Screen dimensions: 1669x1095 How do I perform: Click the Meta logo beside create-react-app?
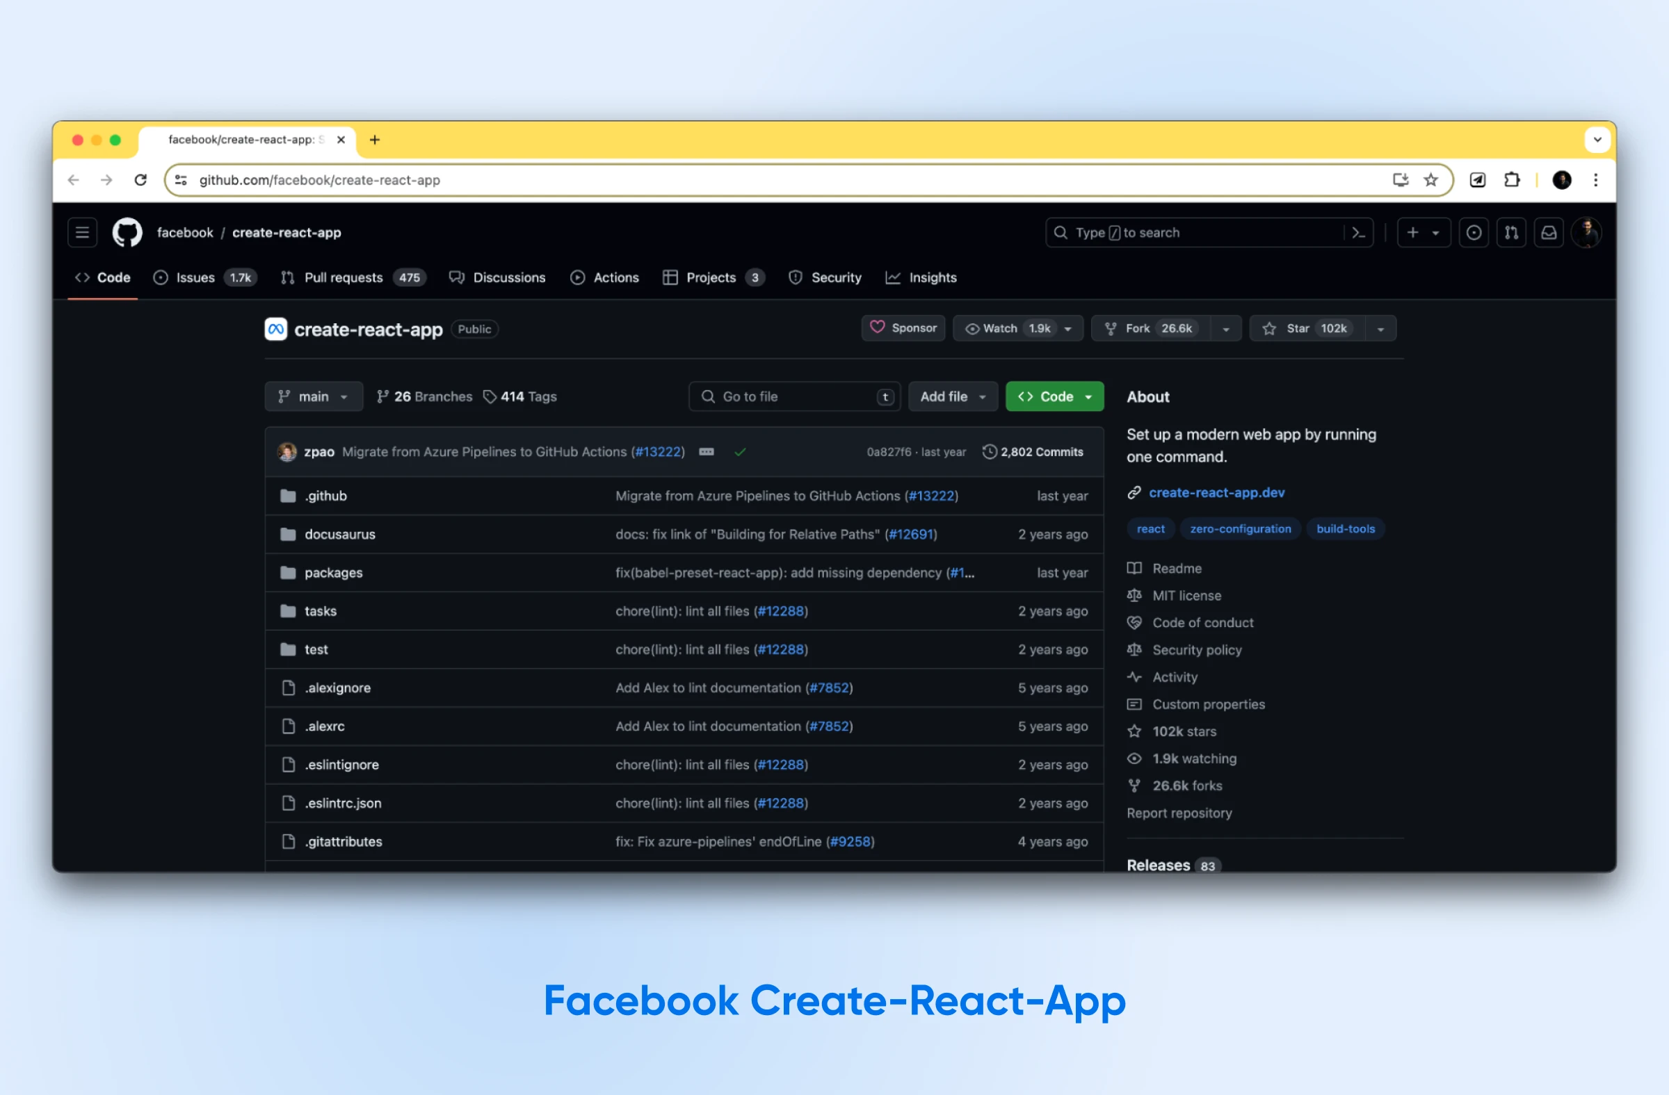275,329
